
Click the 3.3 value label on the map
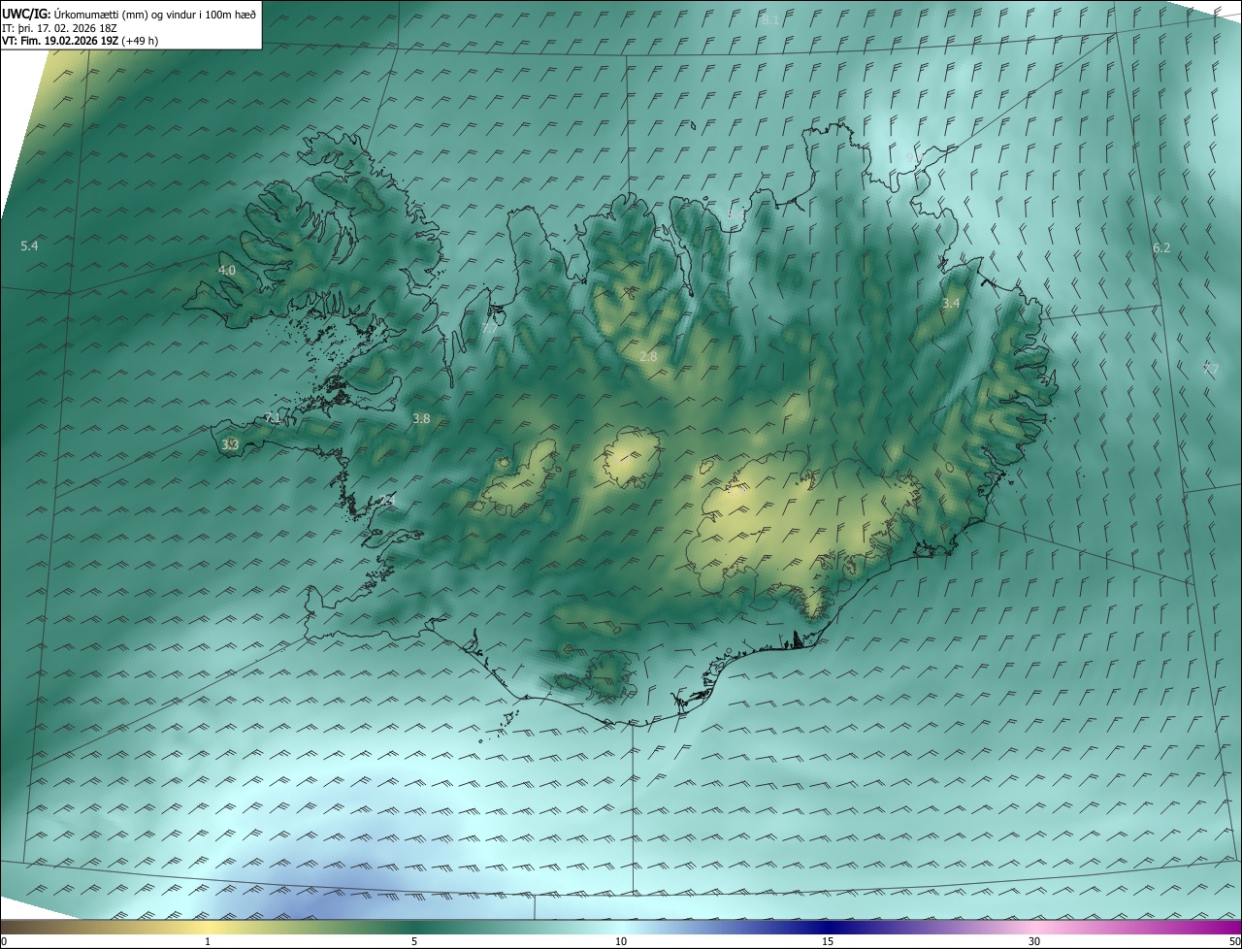point(230,445)
